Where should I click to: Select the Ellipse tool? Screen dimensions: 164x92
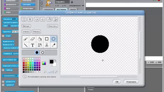pyautogui.click(x=54, y=39)
